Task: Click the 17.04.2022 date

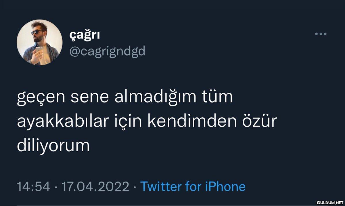Action: coord(95,187)
